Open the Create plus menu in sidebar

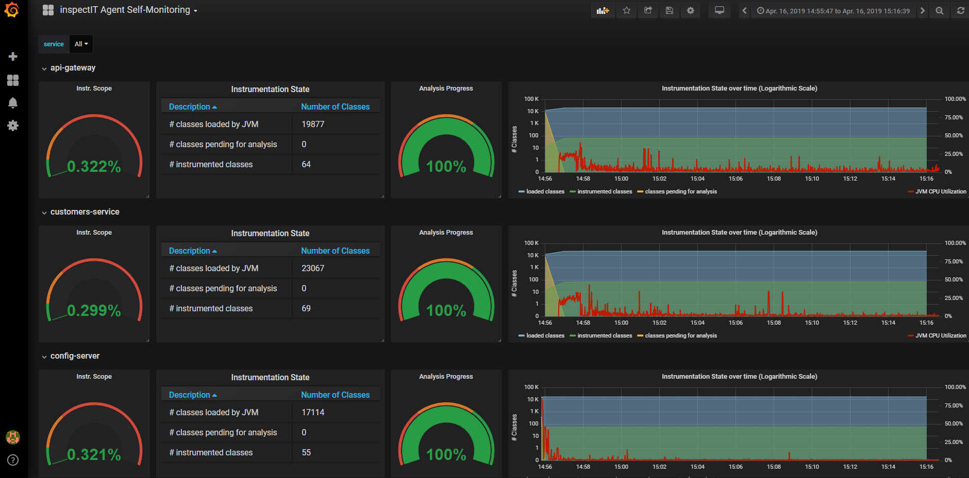pyautogui.click(x=13, y=57)
